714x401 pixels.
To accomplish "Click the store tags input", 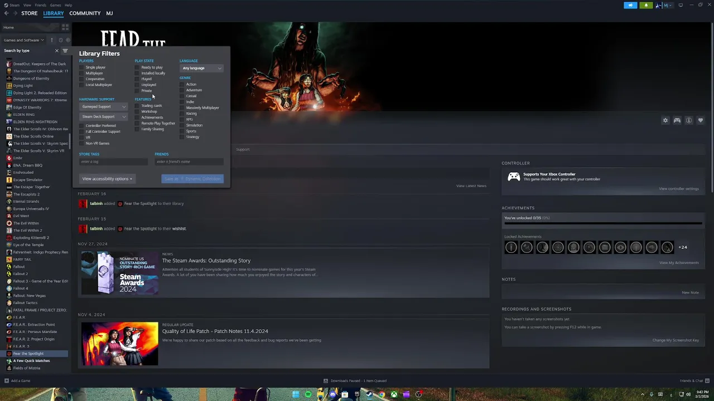I will point(113,162).
